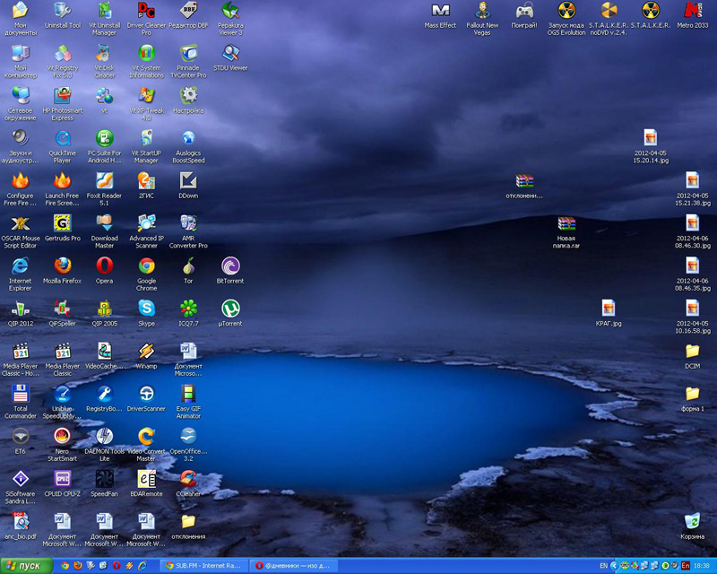This screenshot has width=717, height=574.
Task: Select the Новая папка.rar archive
Action: pyautogui.click(x=566, y=231)
